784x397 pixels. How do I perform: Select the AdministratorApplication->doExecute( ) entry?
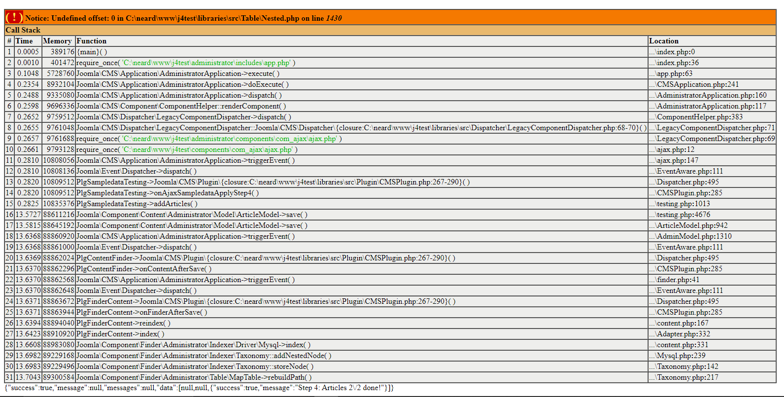[182, 84]
